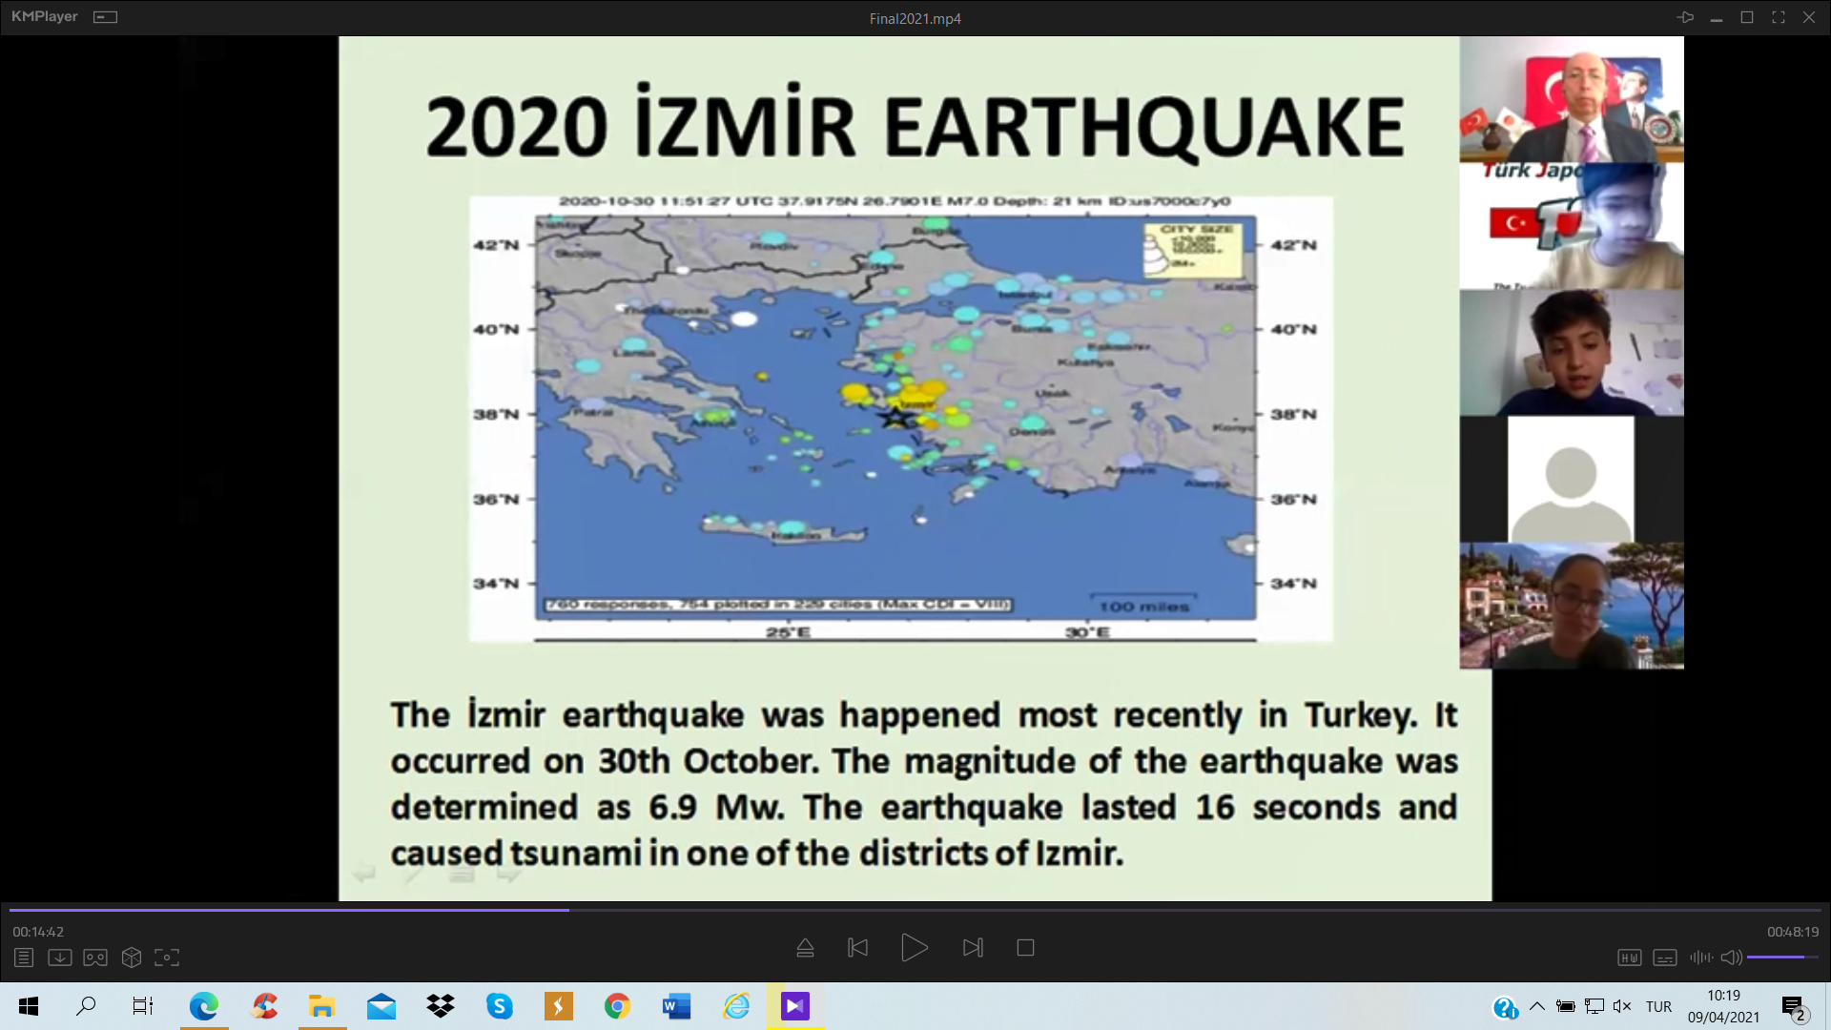Click the eject/open file icon
Image resolution: width=1831 pixels, height=1030 pixels.
pos(805,948)
